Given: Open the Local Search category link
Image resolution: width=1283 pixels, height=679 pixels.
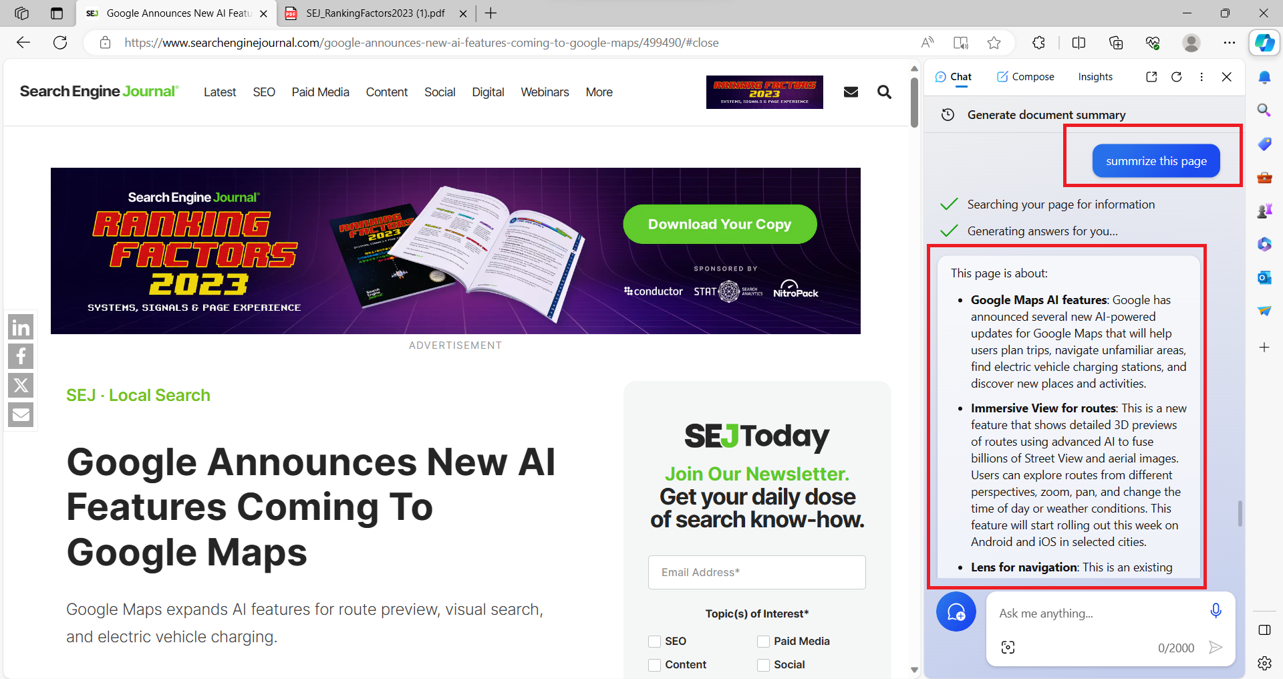Looking at the screenshot, I should click(x=159, y=395).
